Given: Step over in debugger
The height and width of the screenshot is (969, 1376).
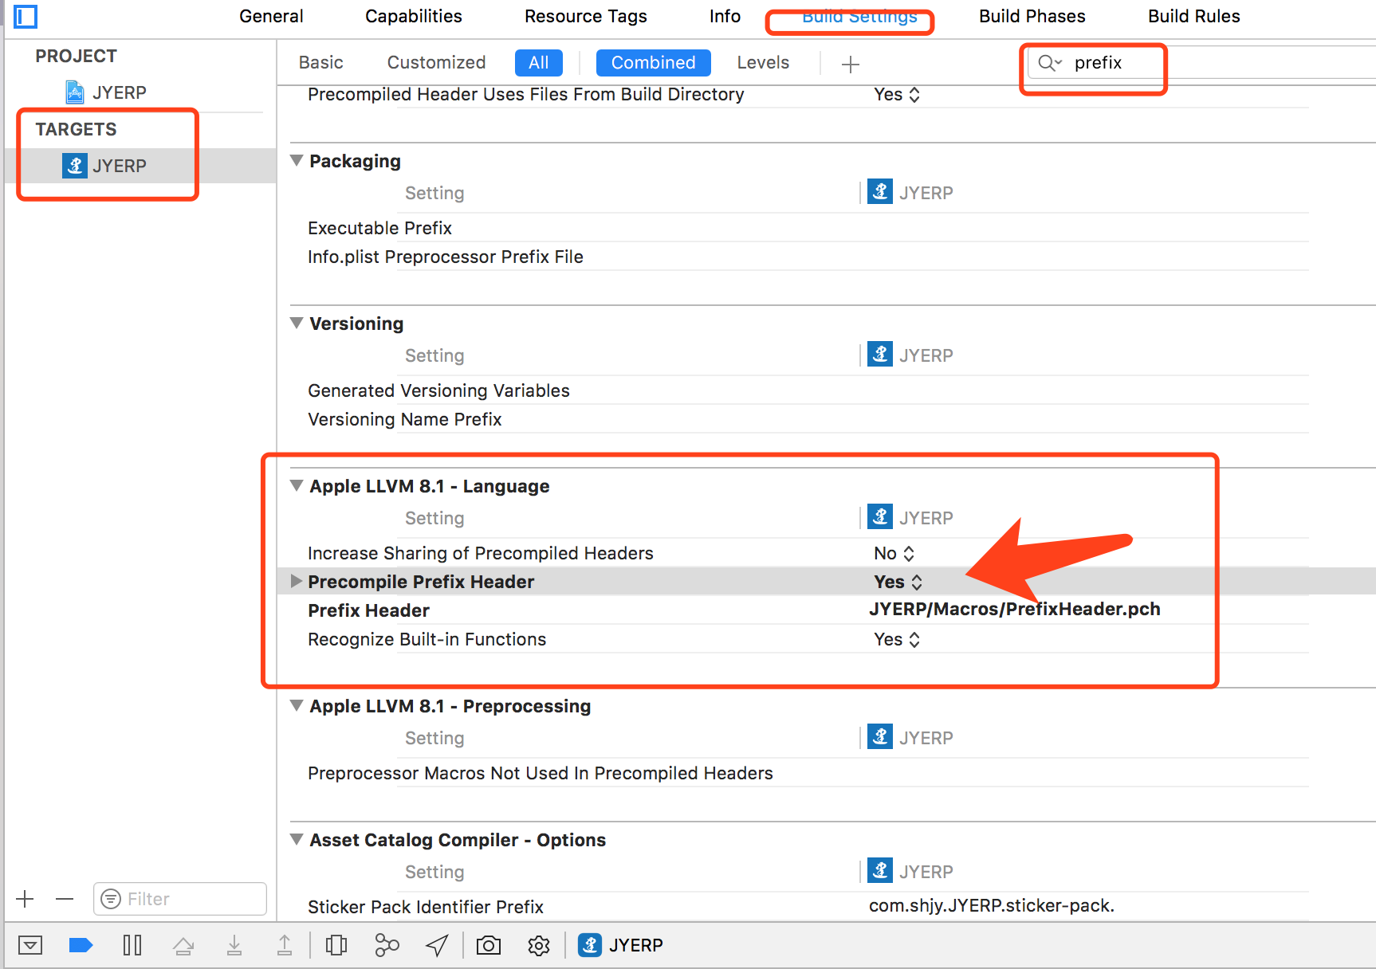Looking at the screenshot, I should pyautogui.click(x=183, y=945).
